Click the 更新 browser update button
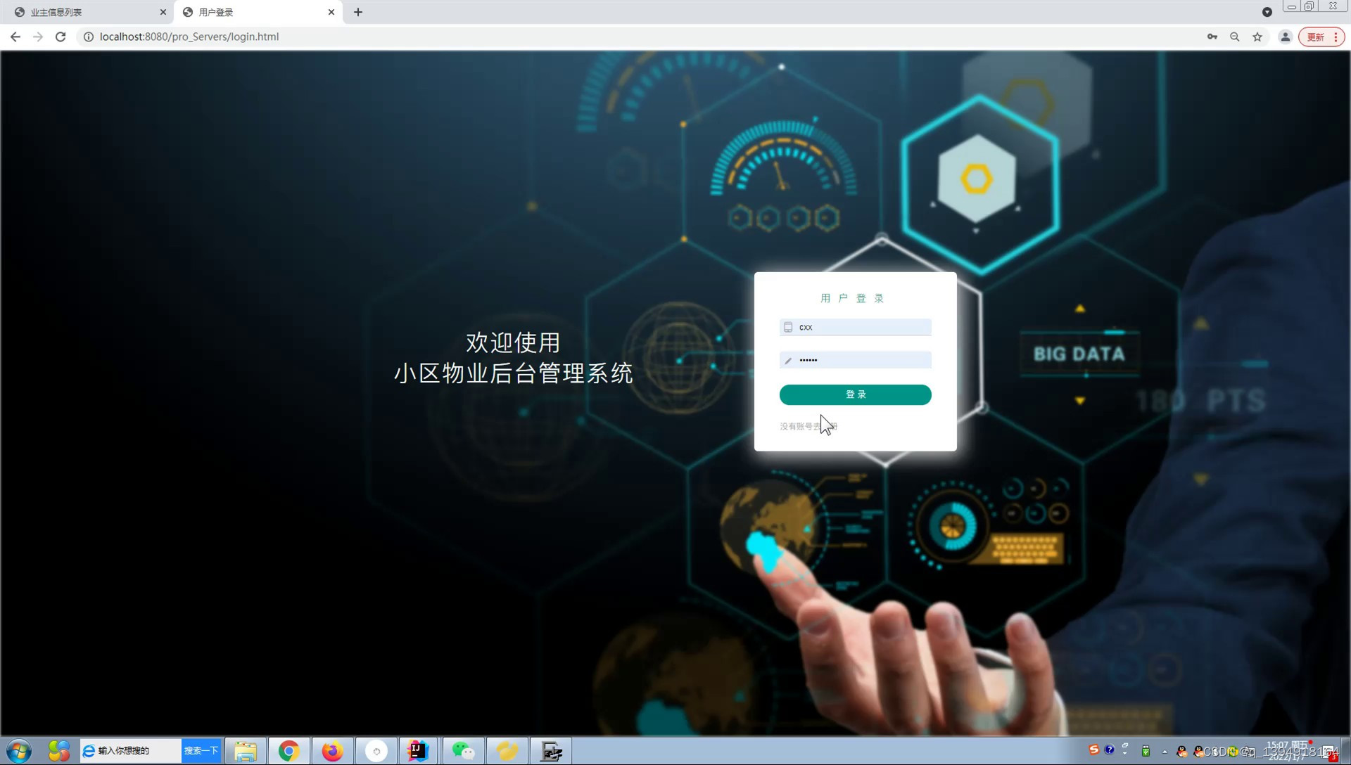The image size is (1351, 765). click(x=1321, y=37)
